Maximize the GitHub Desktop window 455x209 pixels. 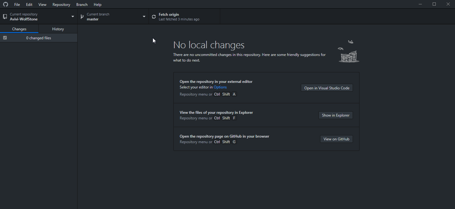click(x=434, y=4)
